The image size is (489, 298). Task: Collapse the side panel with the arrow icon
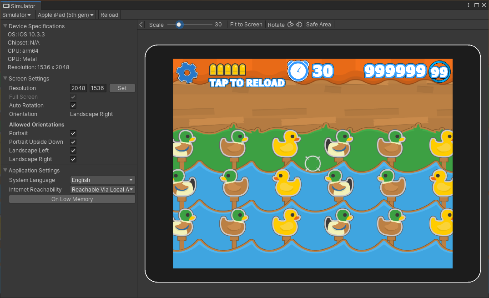(x=141, y=25)
